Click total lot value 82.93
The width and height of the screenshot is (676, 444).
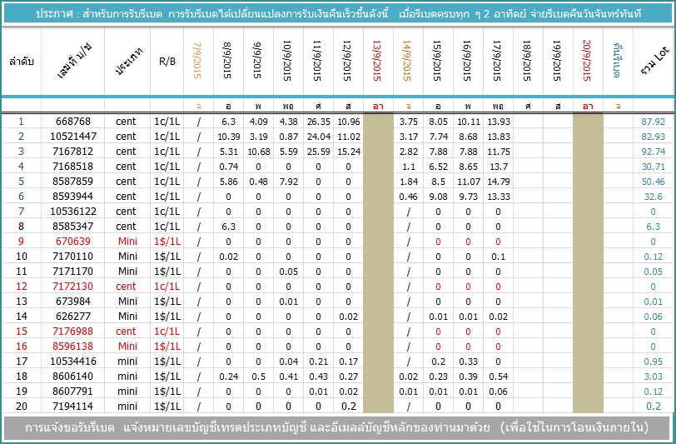(x=654, y=137)
